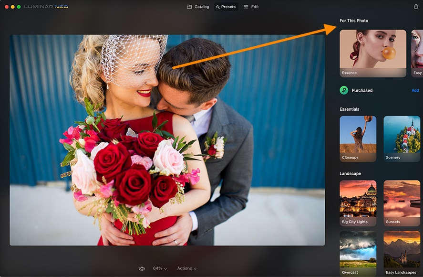Open the Catalog tab
Screen dimensions: 423x277
point(198,7)
